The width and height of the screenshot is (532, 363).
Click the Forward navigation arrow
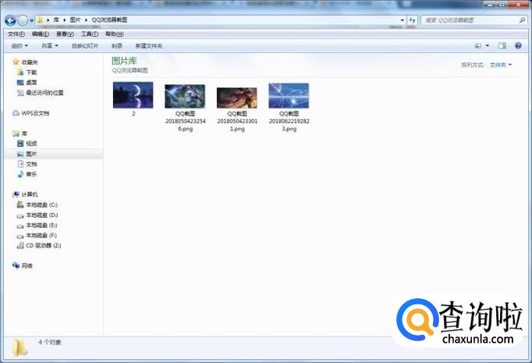23,20
